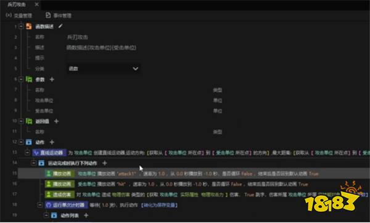The height and width of the screenshot is (223, 370).
Task: Collapse the 动作列表 node on line 19
Action: [x=46, y=215]
